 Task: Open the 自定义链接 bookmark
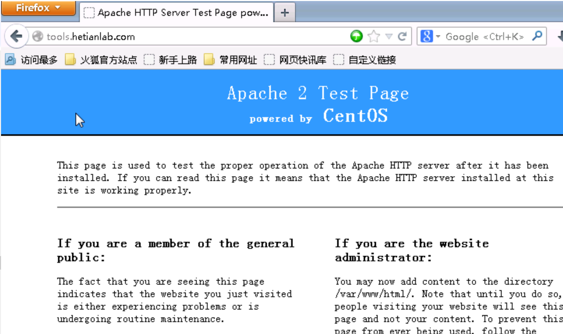(x=364, y=60)
